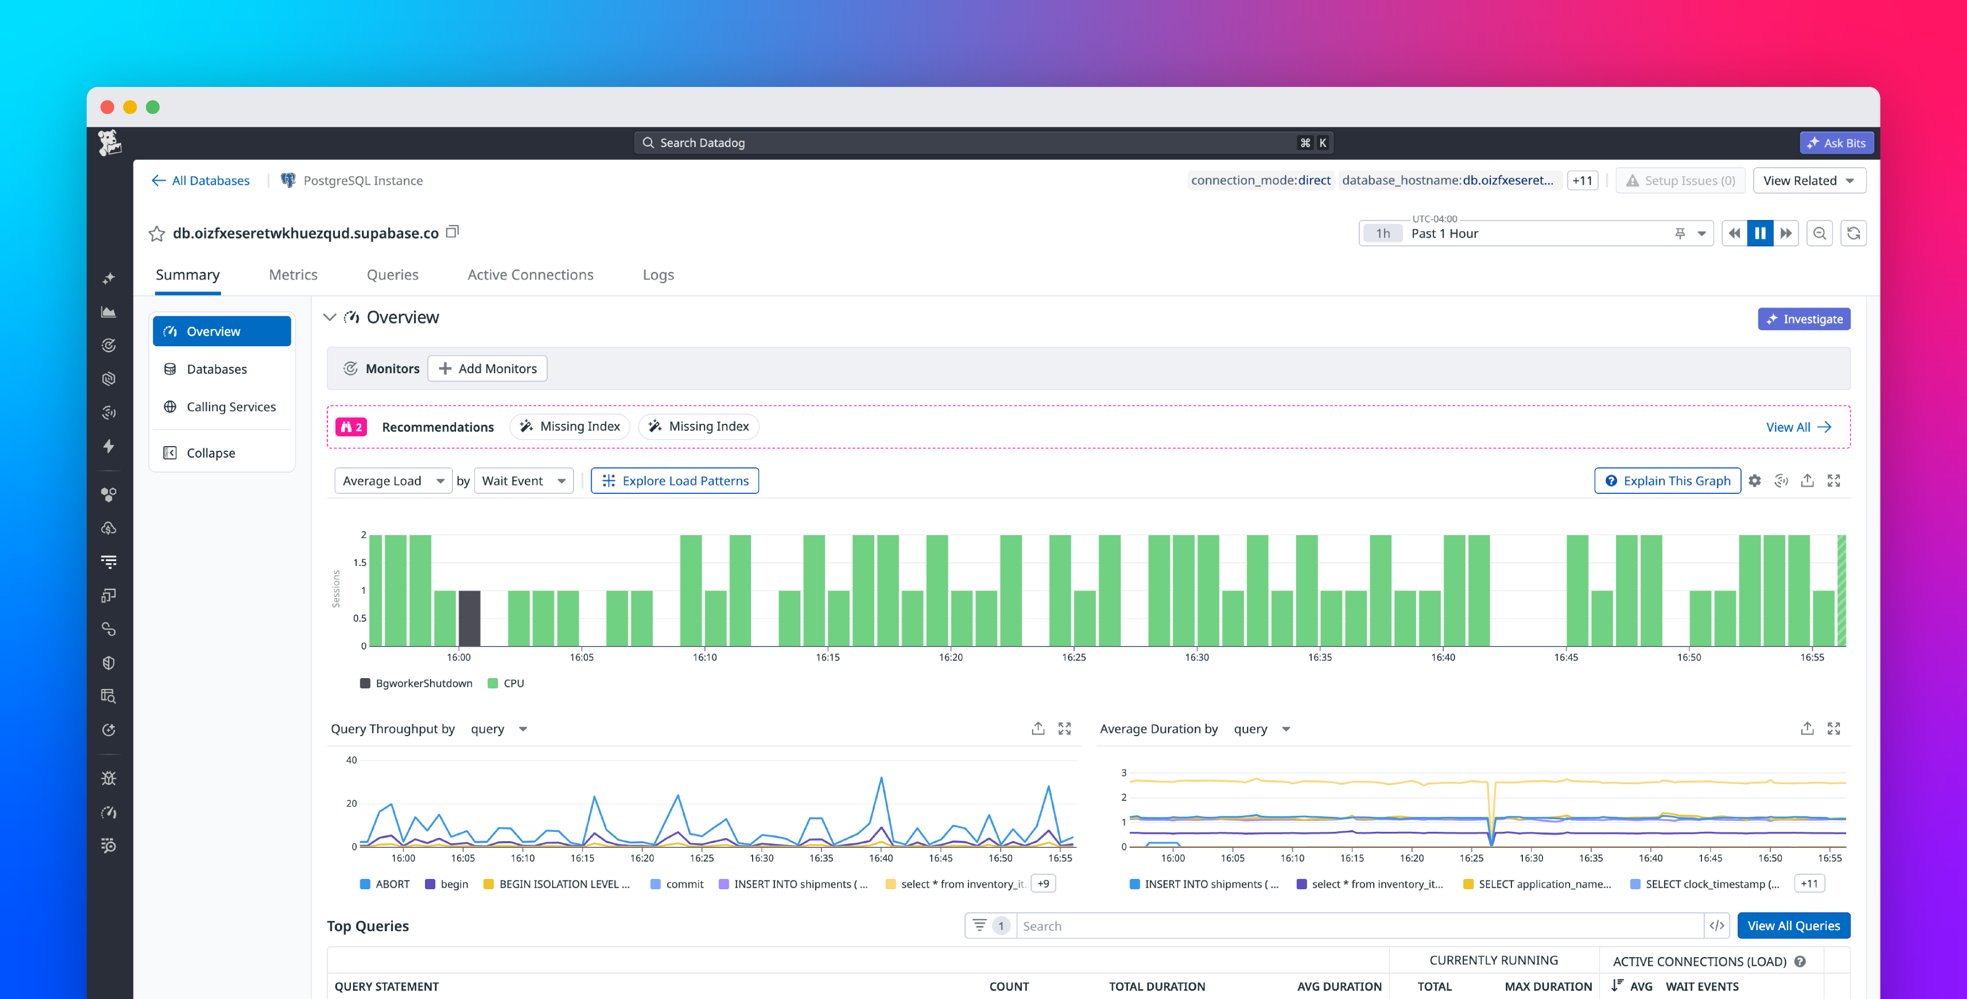Image resolution: width=1967 pixels, height=999 pixels.
Task: Open the Wait Event dropdown
Action: [x=524, y=481]
